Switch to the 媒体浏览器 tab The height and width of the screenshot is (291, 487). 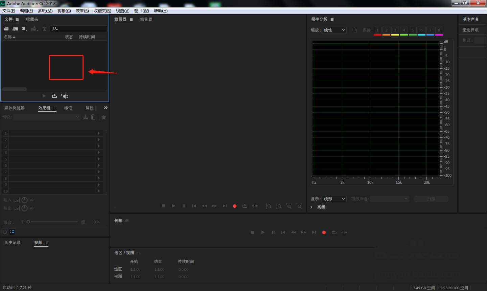point(15,108)
